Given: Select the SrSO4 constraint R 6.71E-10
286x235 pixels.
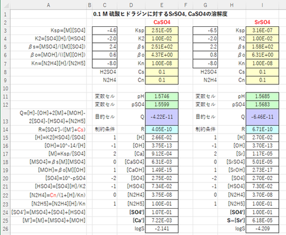Looking at the screenshot, I should point(262,129).
